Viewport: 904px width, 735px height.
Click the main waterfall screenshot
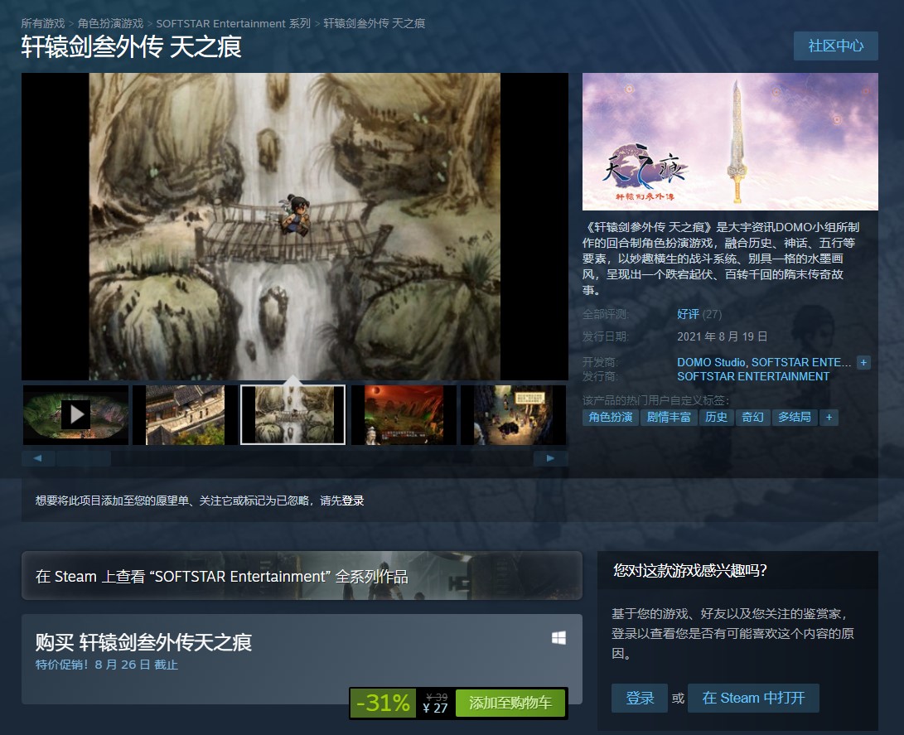(295, 226)
